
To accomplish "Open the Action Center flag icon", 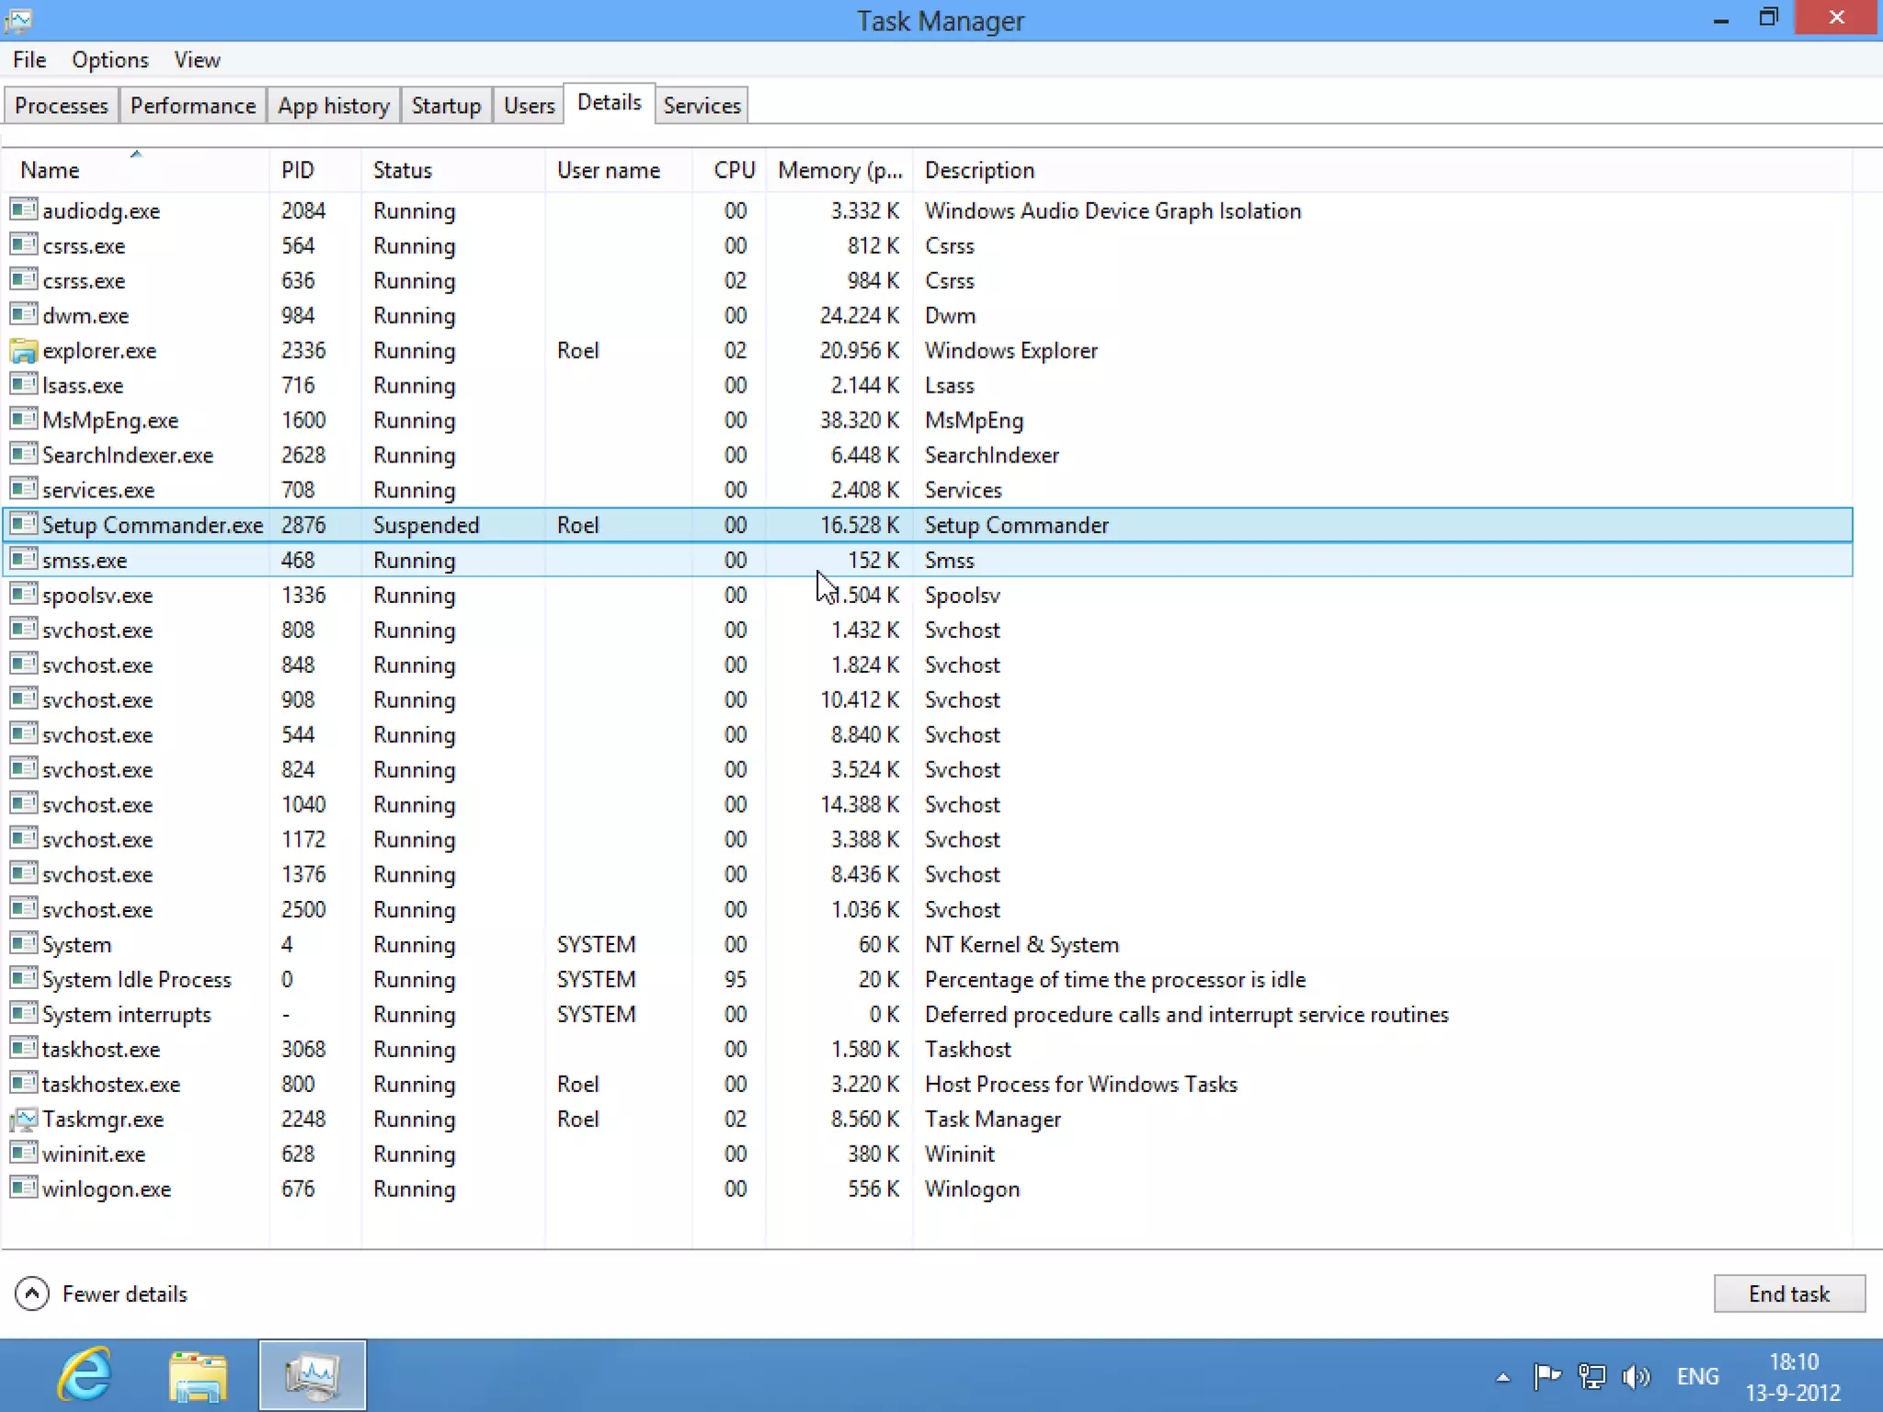I will click(x=1547, y=1376).
